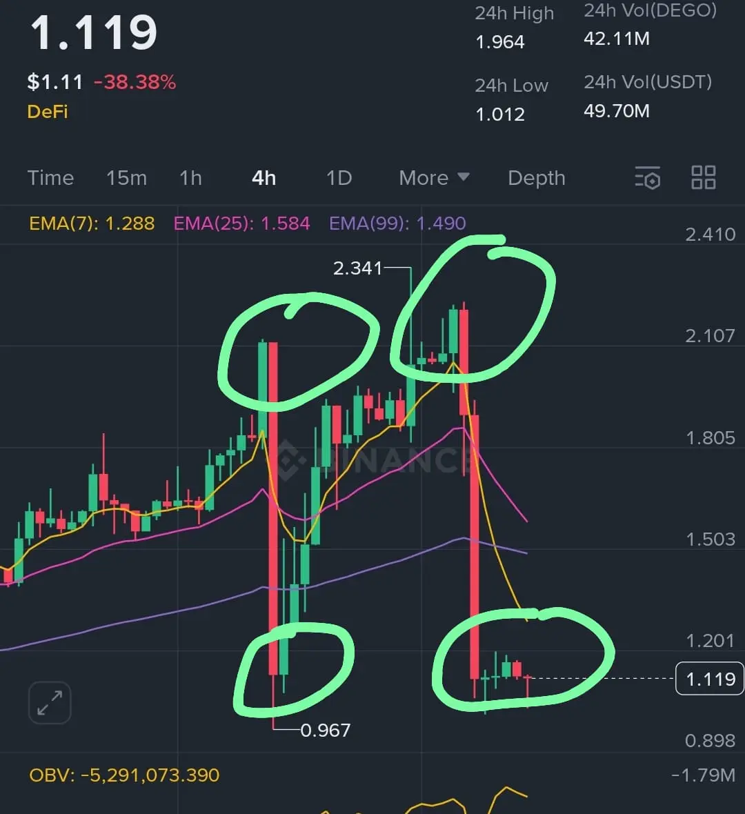Screen dimensions: 745x814
Task: Select the 4h timeframe
Action: 264,178
